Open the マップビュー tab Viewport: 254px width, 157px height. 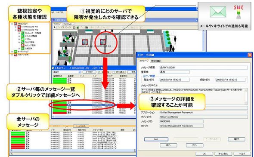point(57,24)
